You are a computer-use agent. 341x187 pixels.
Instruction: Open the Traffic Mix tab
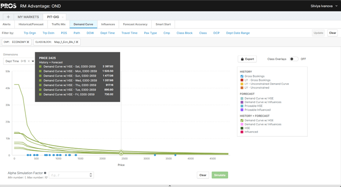[x=58, y=24]
